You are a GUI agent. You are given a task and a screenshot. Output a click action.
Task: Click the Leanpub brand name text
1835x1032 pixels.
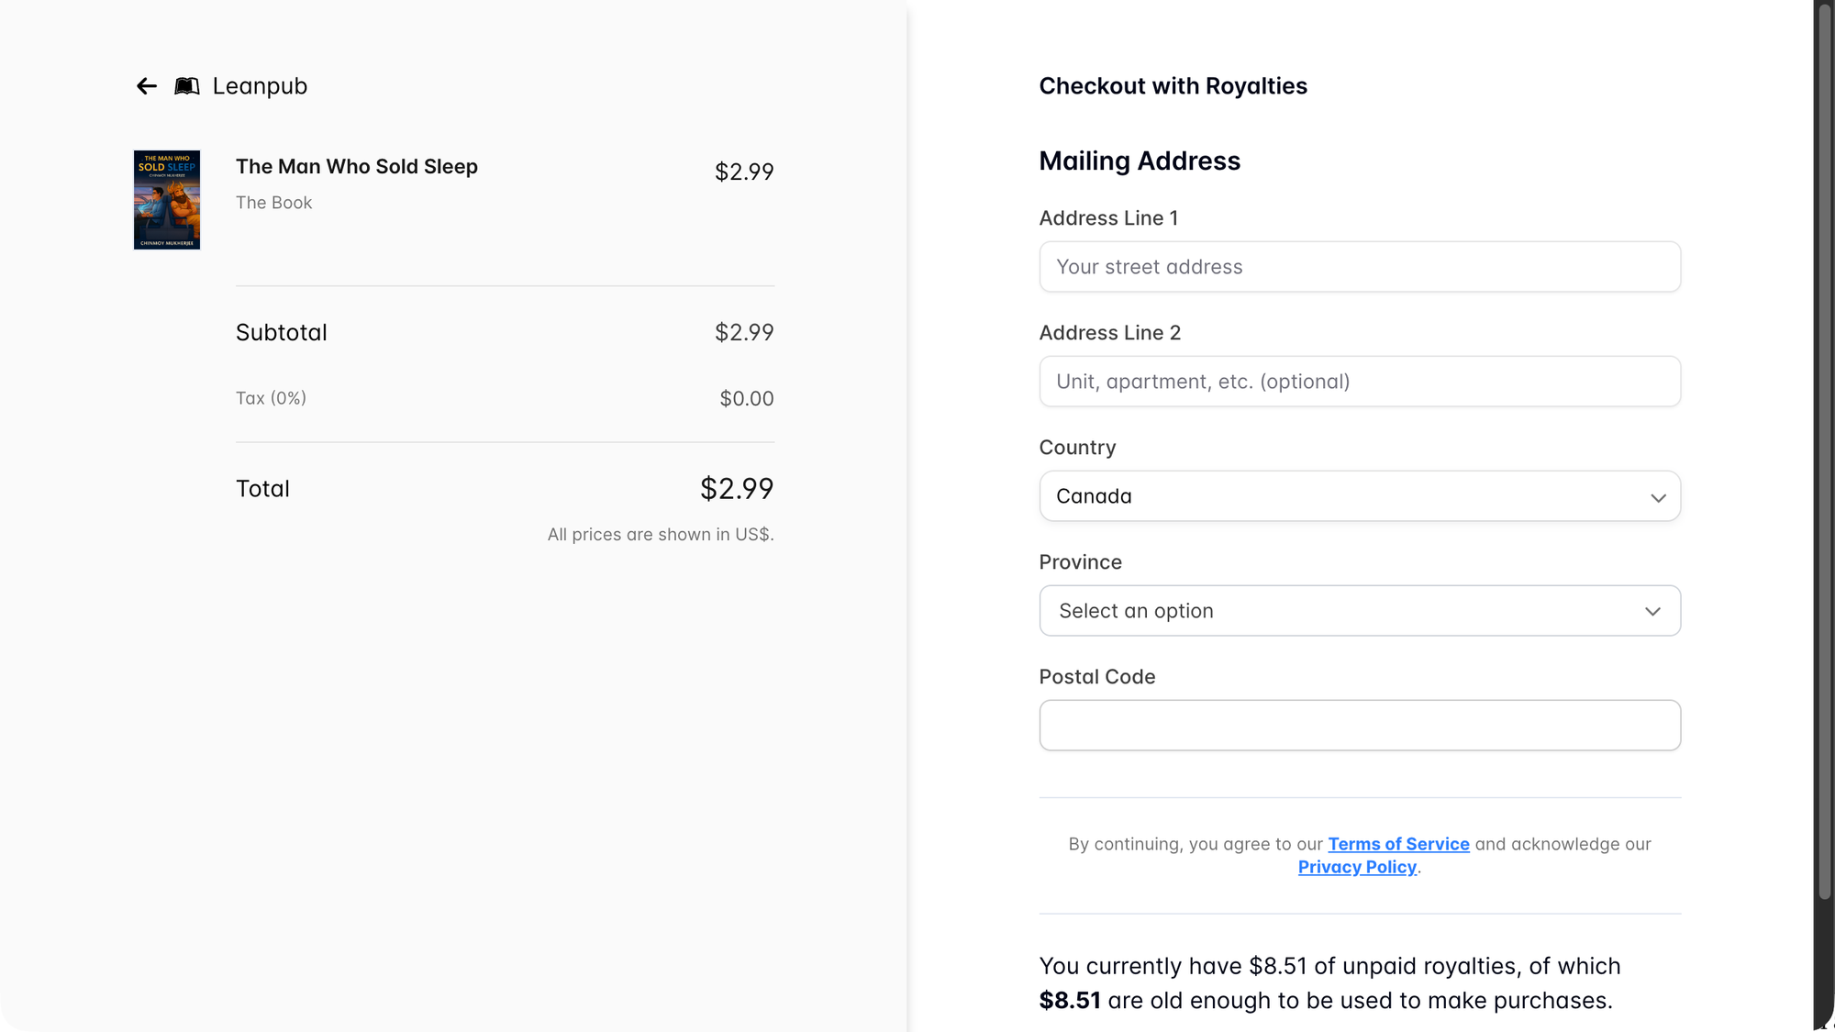pyautogui.click(x=260, y=86)
